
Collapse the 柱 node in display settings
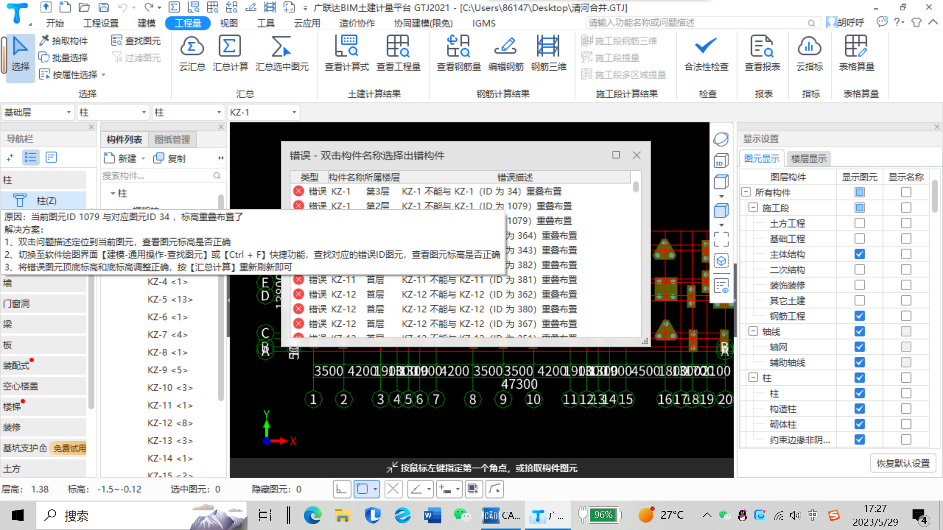(753, 377)
